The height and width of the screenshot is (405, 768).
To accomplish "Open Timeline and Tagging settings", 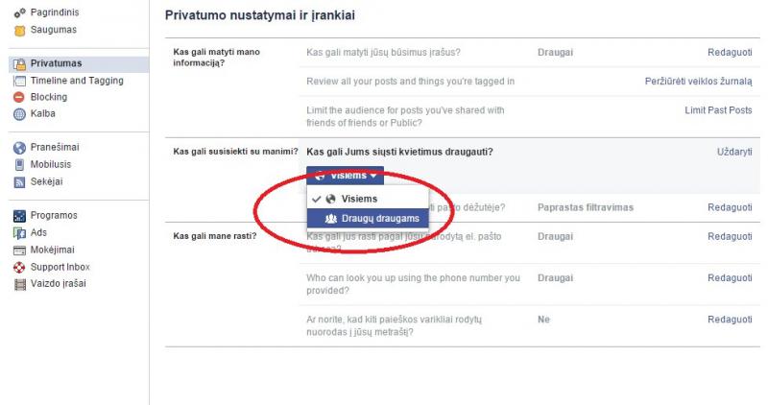I will coord(77,81).
